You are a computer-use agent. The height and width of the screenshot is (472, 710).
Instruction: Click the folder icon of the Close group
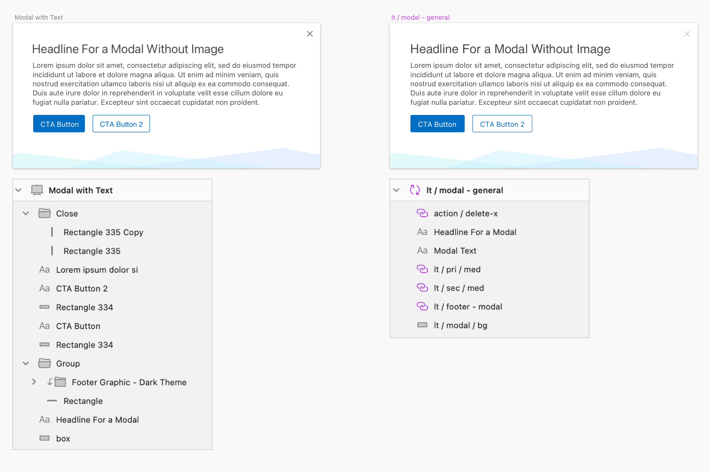(x=45, y=213)
